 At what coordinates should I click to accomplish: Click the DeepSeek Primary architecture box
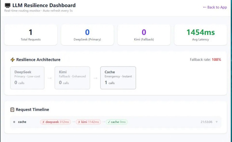[x=27, y=78]
